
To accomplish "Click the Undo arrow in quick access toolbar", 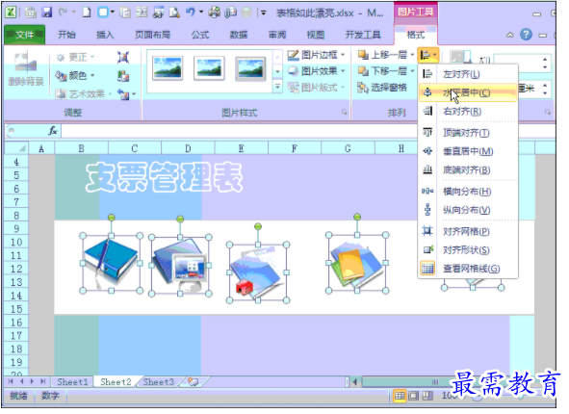I will point(191,13).
